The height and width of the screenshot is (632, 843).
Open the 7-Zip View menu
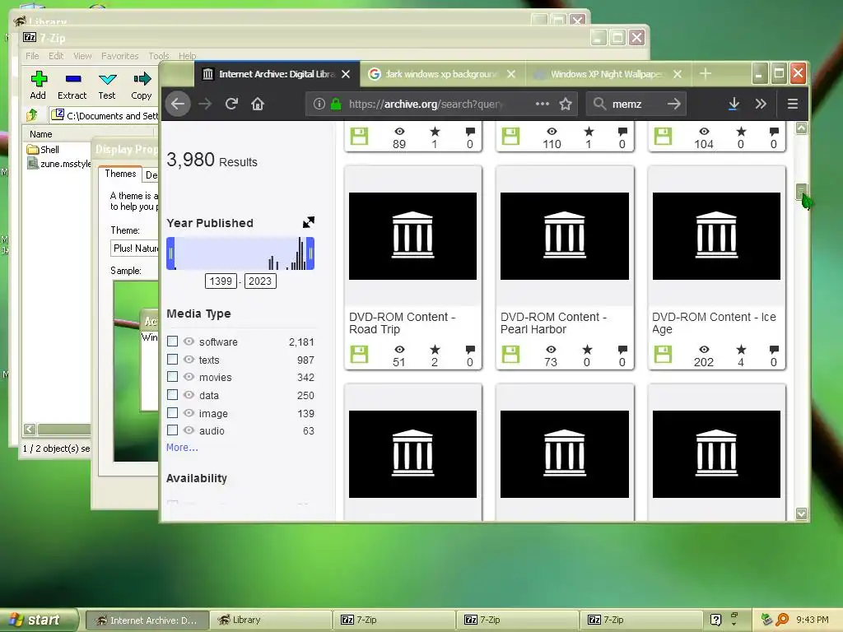[x=82, y=56]
